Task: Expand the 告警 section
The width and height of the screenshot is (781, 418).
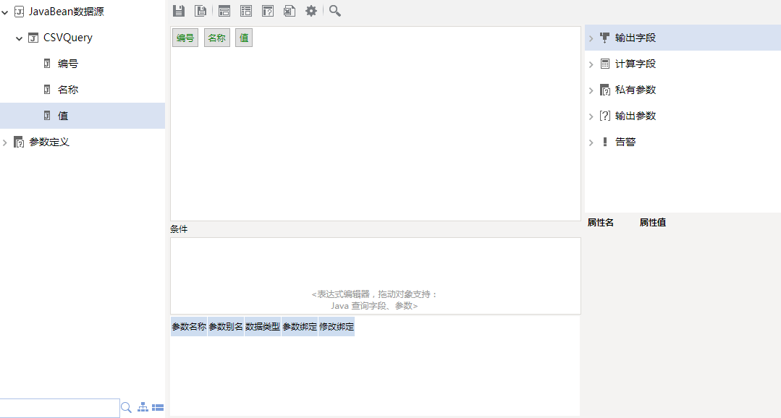Action: 591,142
